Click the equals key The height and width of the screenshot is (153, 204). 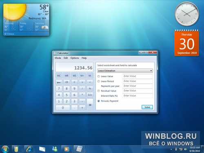[x=90, y=105]
